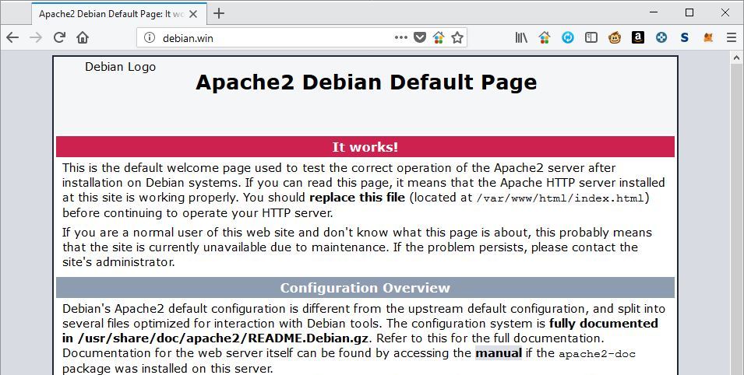
Task: Click the bold replace this file text
Action: (357, 197)
